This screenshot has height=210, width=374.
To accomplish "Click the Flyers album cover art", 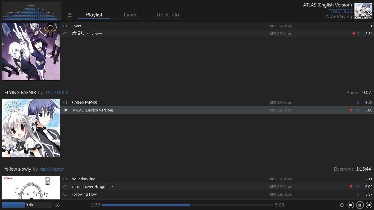I will point(31,51).
